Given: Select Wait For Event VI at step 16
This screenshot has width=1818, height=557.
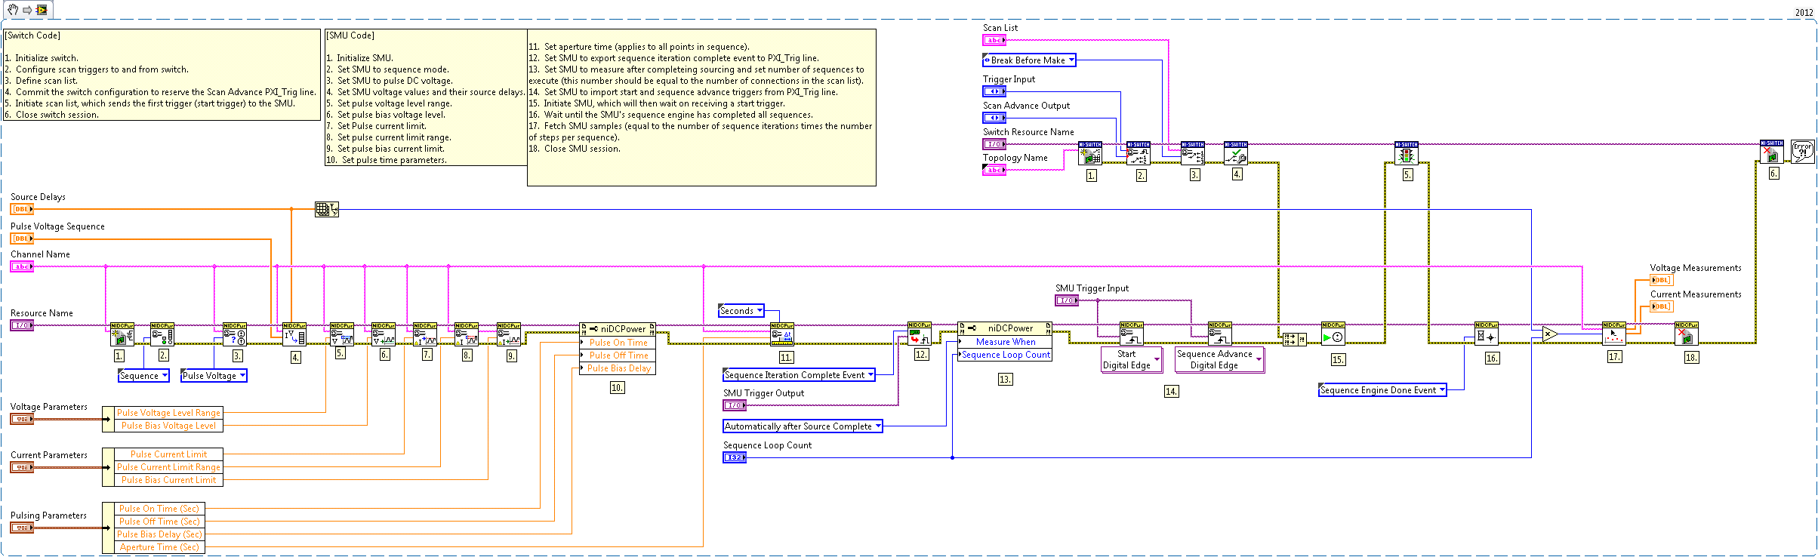Looking at the screenshot, I should 1487,334.
